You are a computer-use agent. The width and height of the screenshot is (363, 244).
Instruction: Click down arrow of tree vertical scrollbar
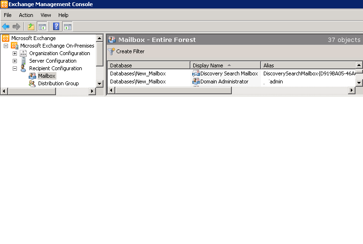point(100,83)
